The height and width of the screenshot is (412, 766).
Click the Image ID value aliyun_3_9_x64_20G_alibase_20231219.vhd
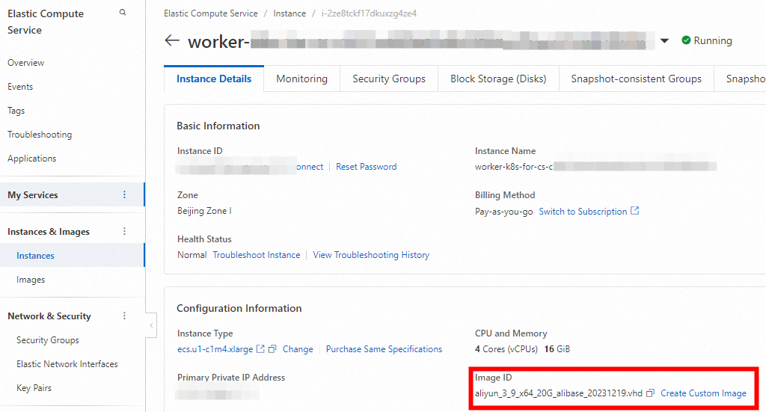(558, 393)
